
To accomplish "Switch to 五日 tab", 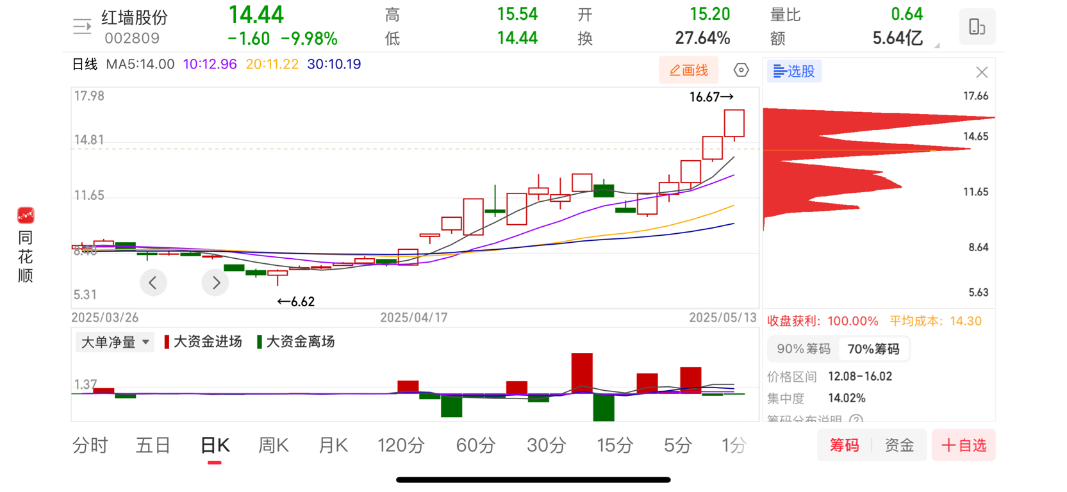I will click(x=153, y=445).
